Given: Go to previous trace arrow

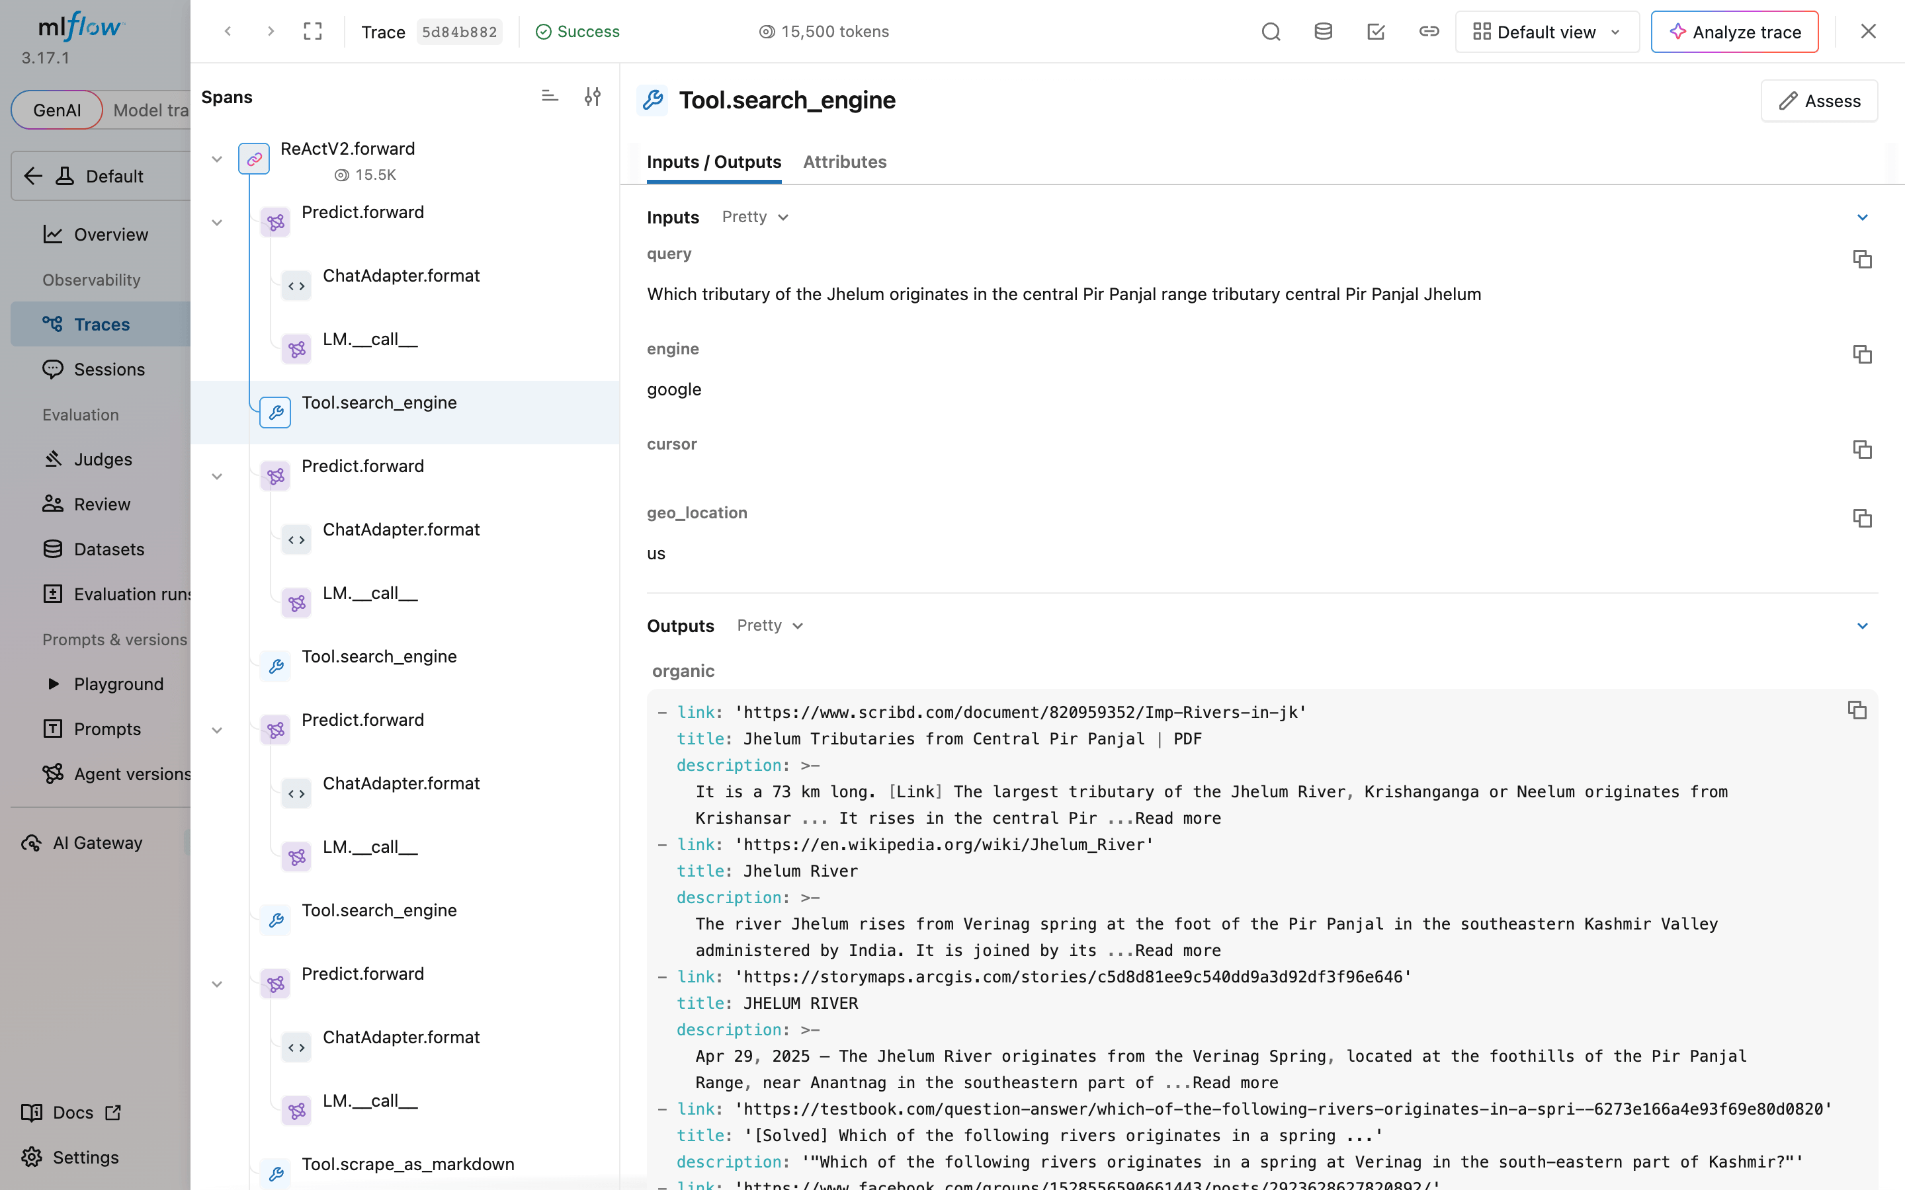Looking at the screenshot, I should (228, 32).
